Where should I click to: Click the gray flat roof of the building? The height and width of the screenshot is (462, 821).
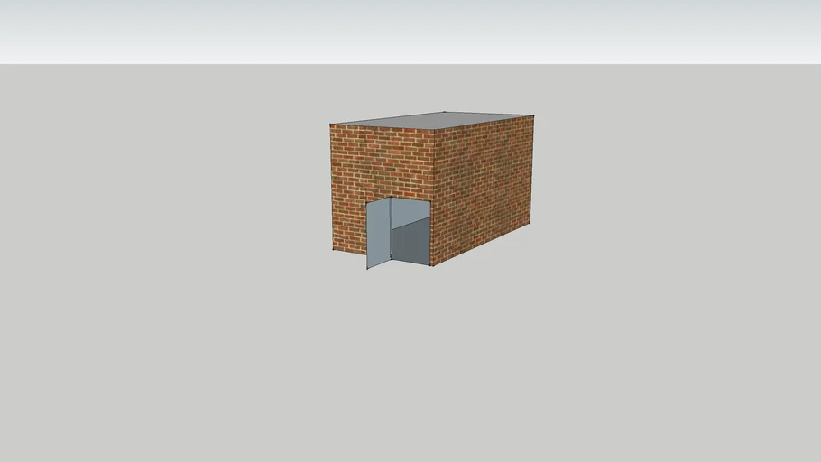point(433,120)
